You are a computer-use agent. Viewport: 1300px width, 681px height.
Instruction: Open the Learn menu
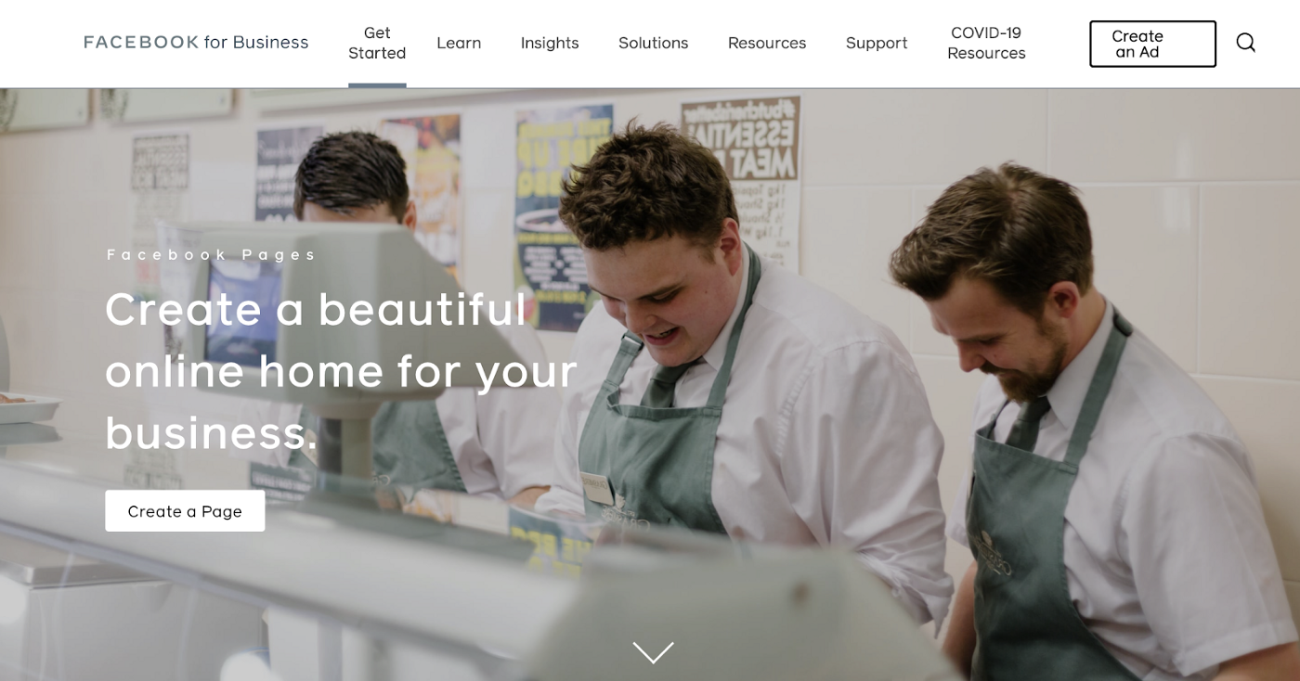459,43
